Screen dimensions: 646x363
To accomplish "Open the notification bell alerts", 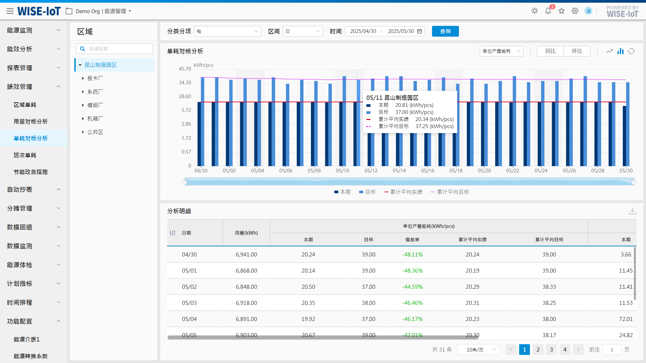I will click(548, 11).
